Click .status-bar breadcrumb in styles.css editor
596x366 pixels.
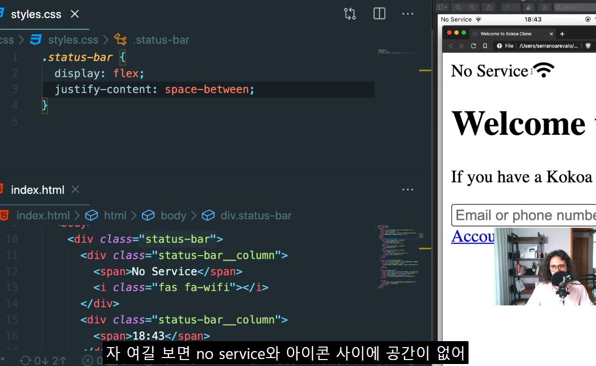tap(161, 40)
